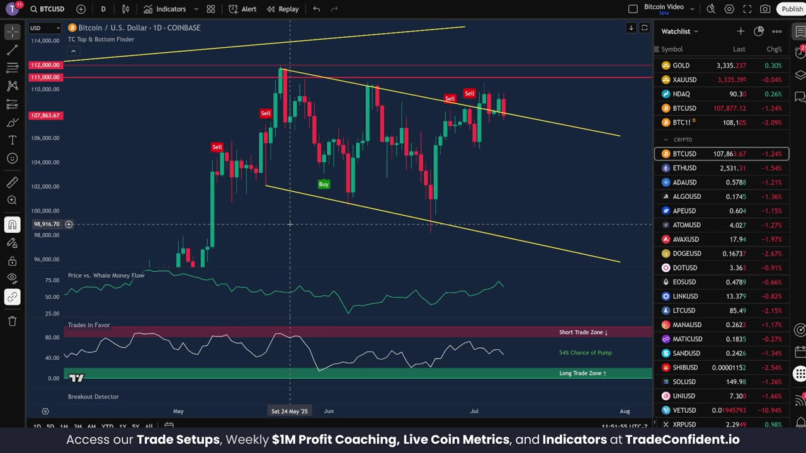
Task: Open the USD currency dropdown
Action: pos(45,28)
